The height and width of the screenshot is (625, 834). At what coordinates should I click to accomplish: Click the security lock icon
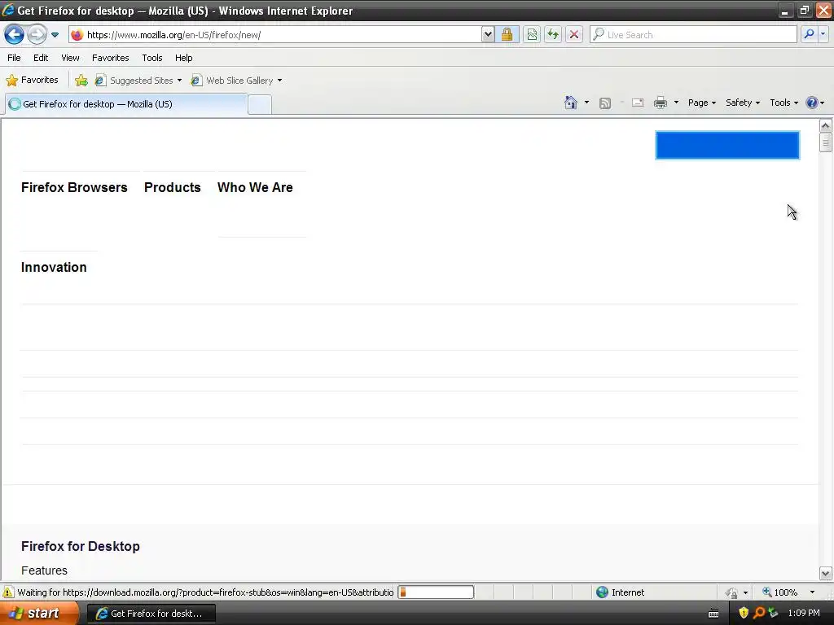pos(507,35)
